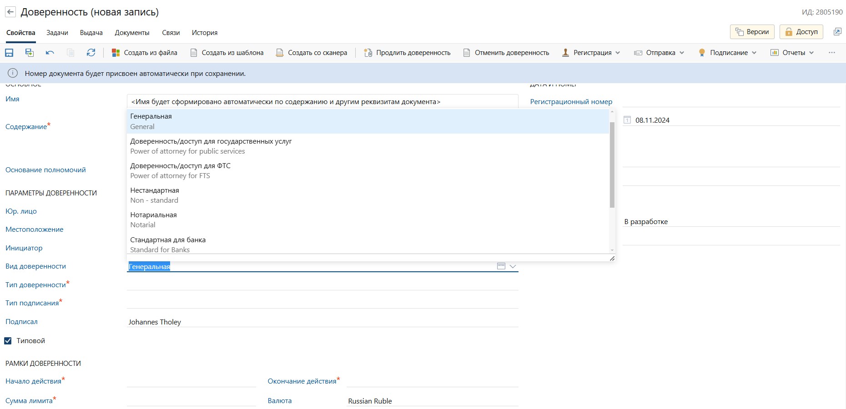Click the Версии button
This screenshot has height=409, width=846.
tap(752, 32)
